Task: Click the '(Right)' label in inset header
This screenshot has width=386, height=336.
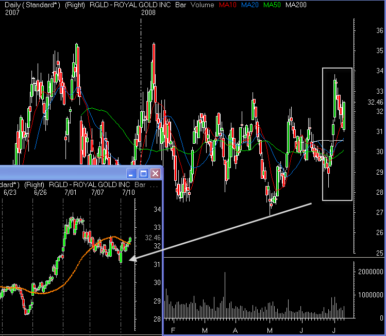Action: [34, 184]
